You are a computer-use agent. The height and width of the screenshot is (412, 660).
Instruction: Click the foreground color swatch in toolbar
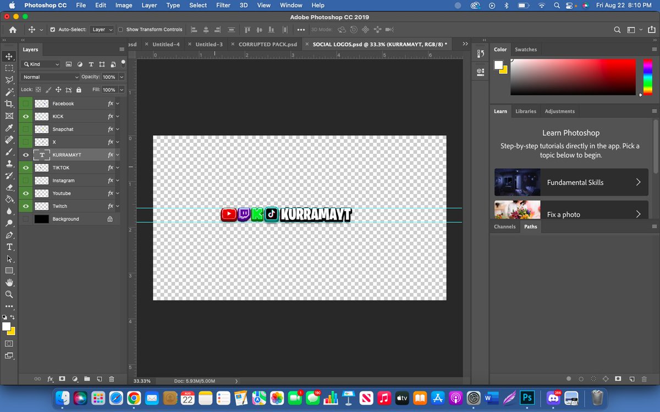[6, 327]
